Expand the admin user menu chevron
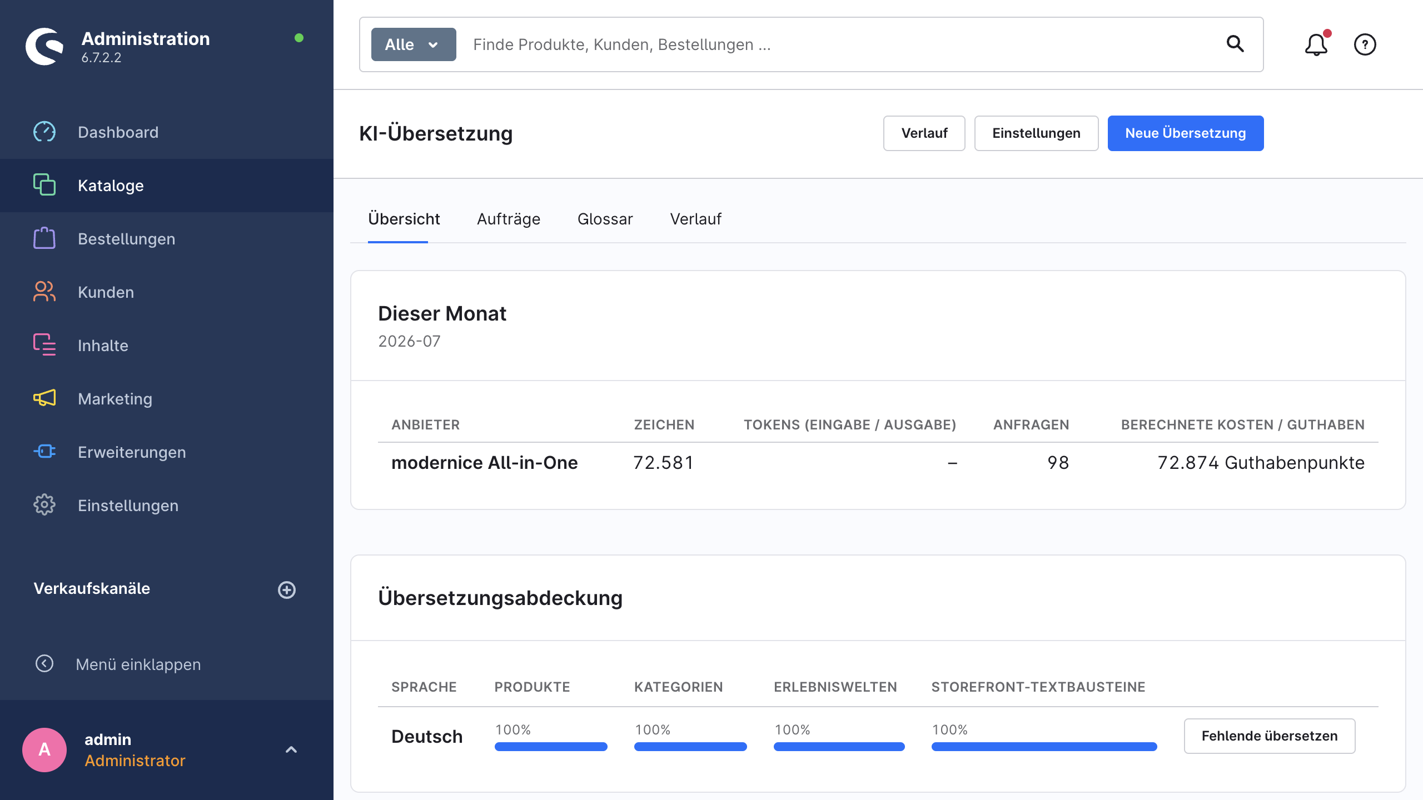Screen dimensions: 1423x800 coord(291,750)
